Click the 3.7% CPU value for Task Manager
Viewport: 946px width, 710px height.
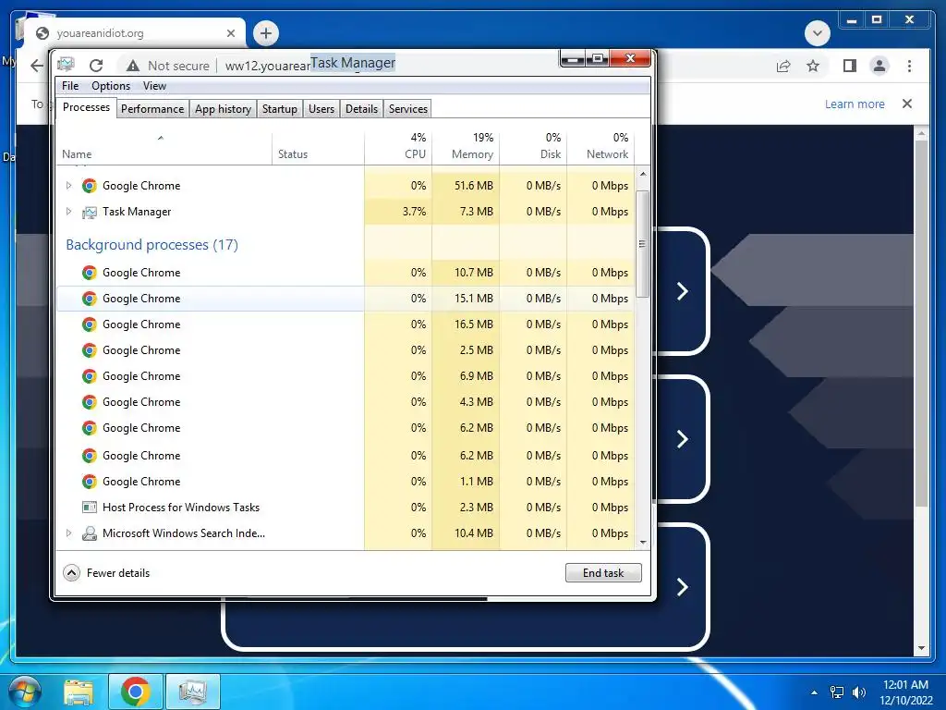tap(414, 212)
